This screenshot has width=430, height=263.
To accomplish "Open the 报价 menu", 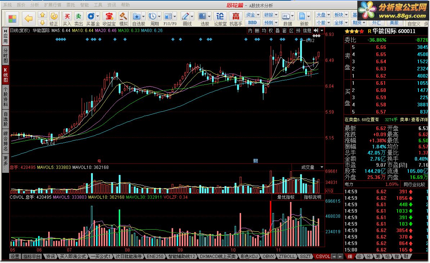I will (21, 5).
